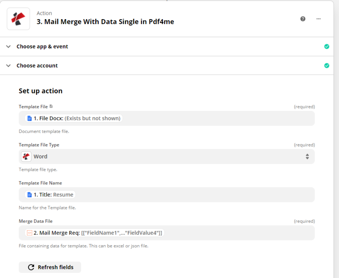Click the Pdf4me app logo icon
The width and height of the screenshot is (339, 278).
19,19
